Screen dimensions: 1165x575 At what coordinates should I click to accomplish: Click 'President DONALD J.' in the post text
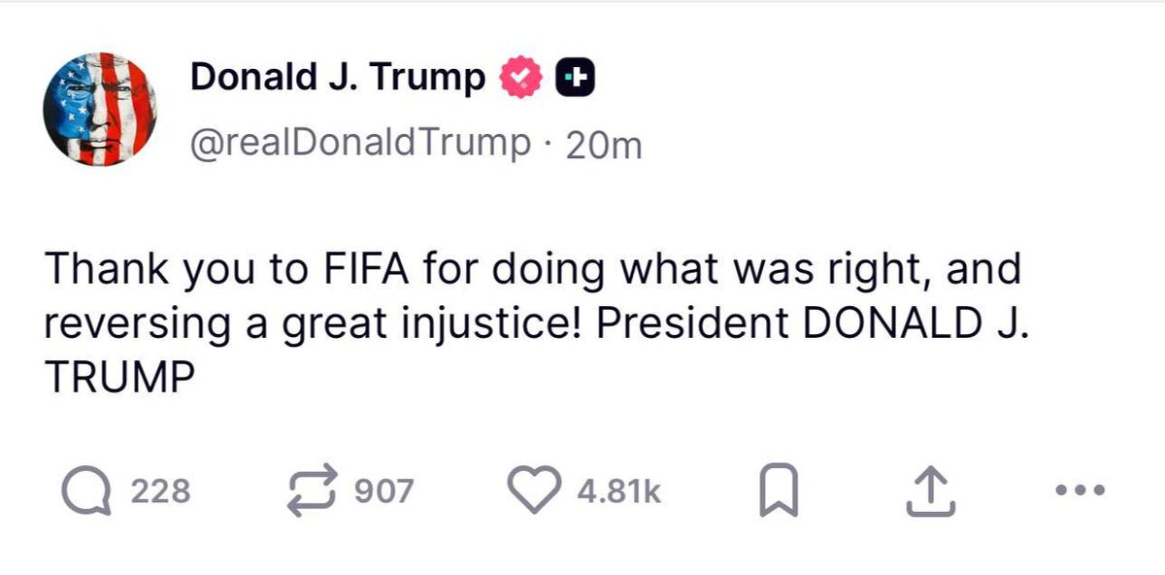813,324
